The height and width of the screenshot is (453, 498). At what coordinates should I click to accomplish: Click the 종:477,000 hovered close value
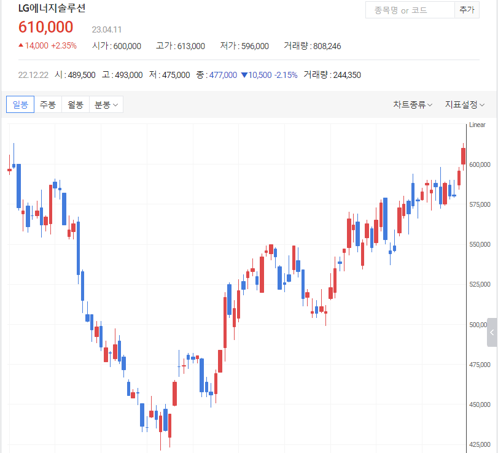(217, 75)
